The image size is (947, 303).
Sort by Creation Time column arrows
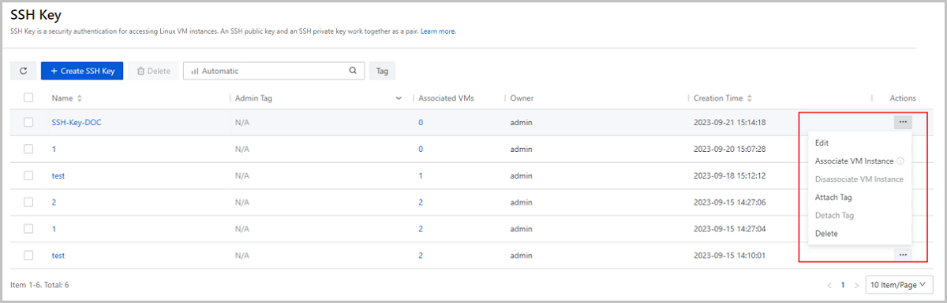pyautogui.click(x=749, y=98)
